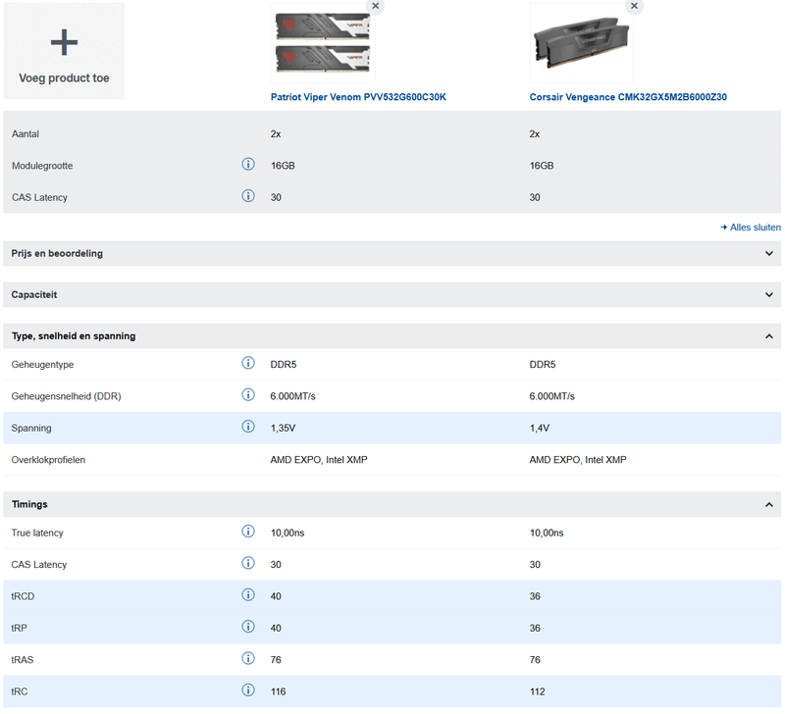Open Geheugentype info icon

tap(248, 363)
